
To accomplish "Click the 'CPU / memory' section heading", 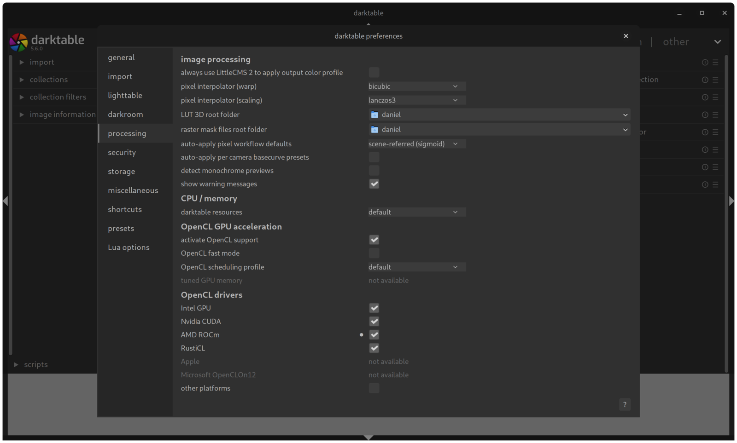I will (x=209, y=198).
